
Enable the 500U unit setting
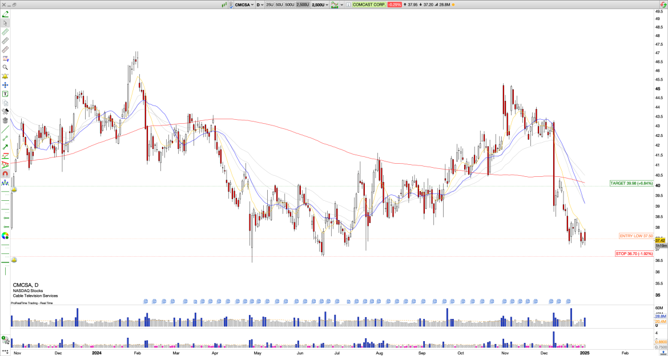(x=289, y=5)
